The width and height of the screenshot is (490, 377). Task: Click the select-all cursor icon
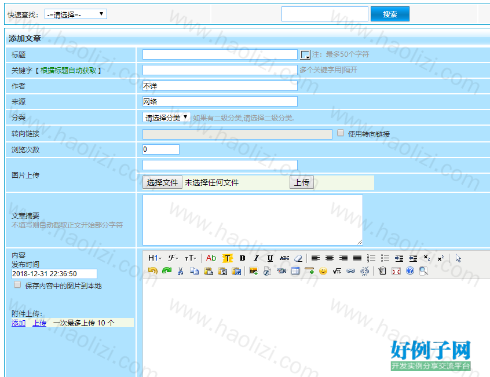pos(458,258)
